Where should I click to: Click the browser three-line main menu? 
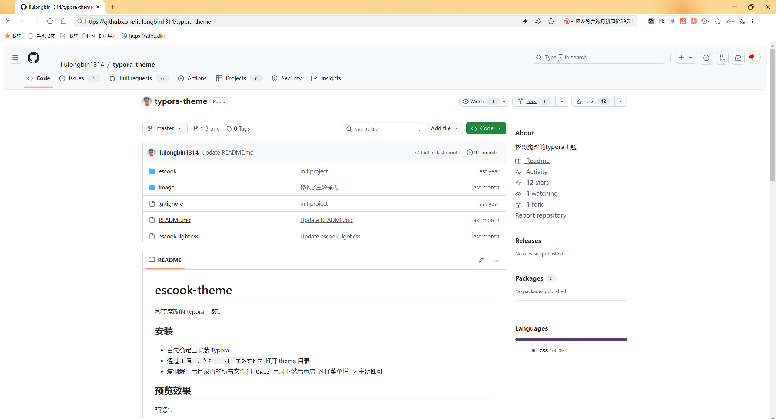pyautogui.click(x=768, y=21)
